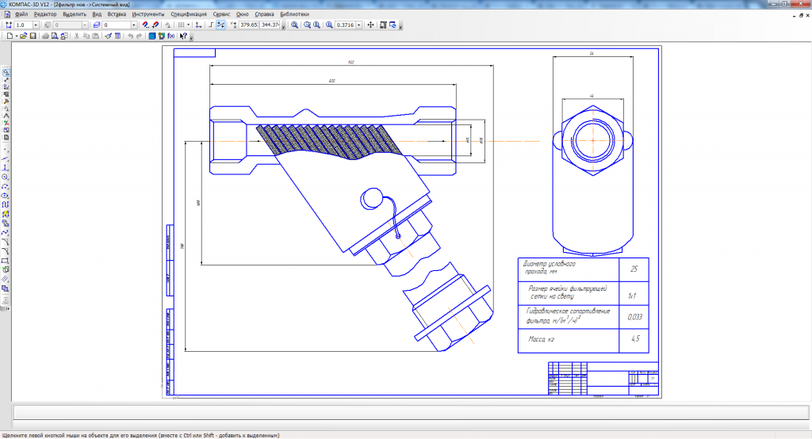812x439 pixels.
Task: Open the Сервис menu
Action: pos(221,14)
